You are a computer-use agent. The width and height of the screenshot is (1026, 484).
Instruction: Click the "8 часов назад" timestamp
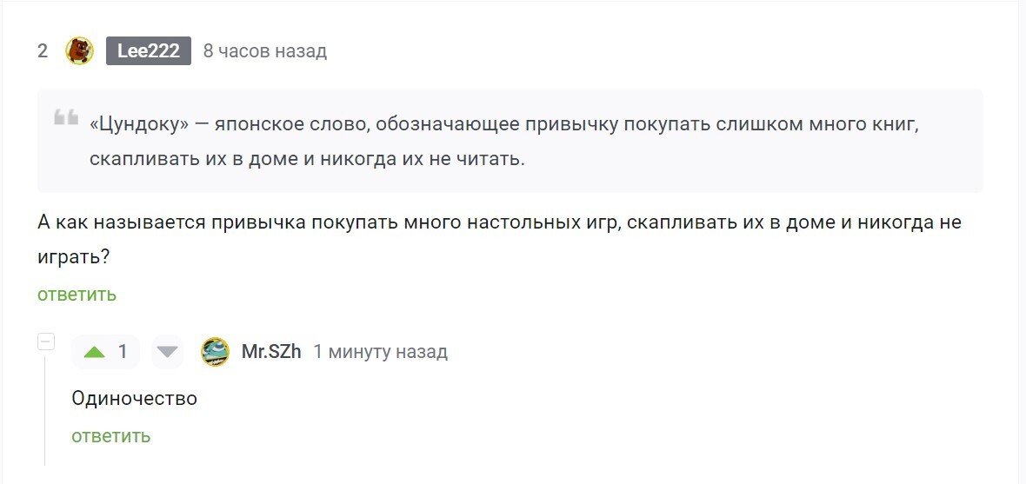point(265,51)
